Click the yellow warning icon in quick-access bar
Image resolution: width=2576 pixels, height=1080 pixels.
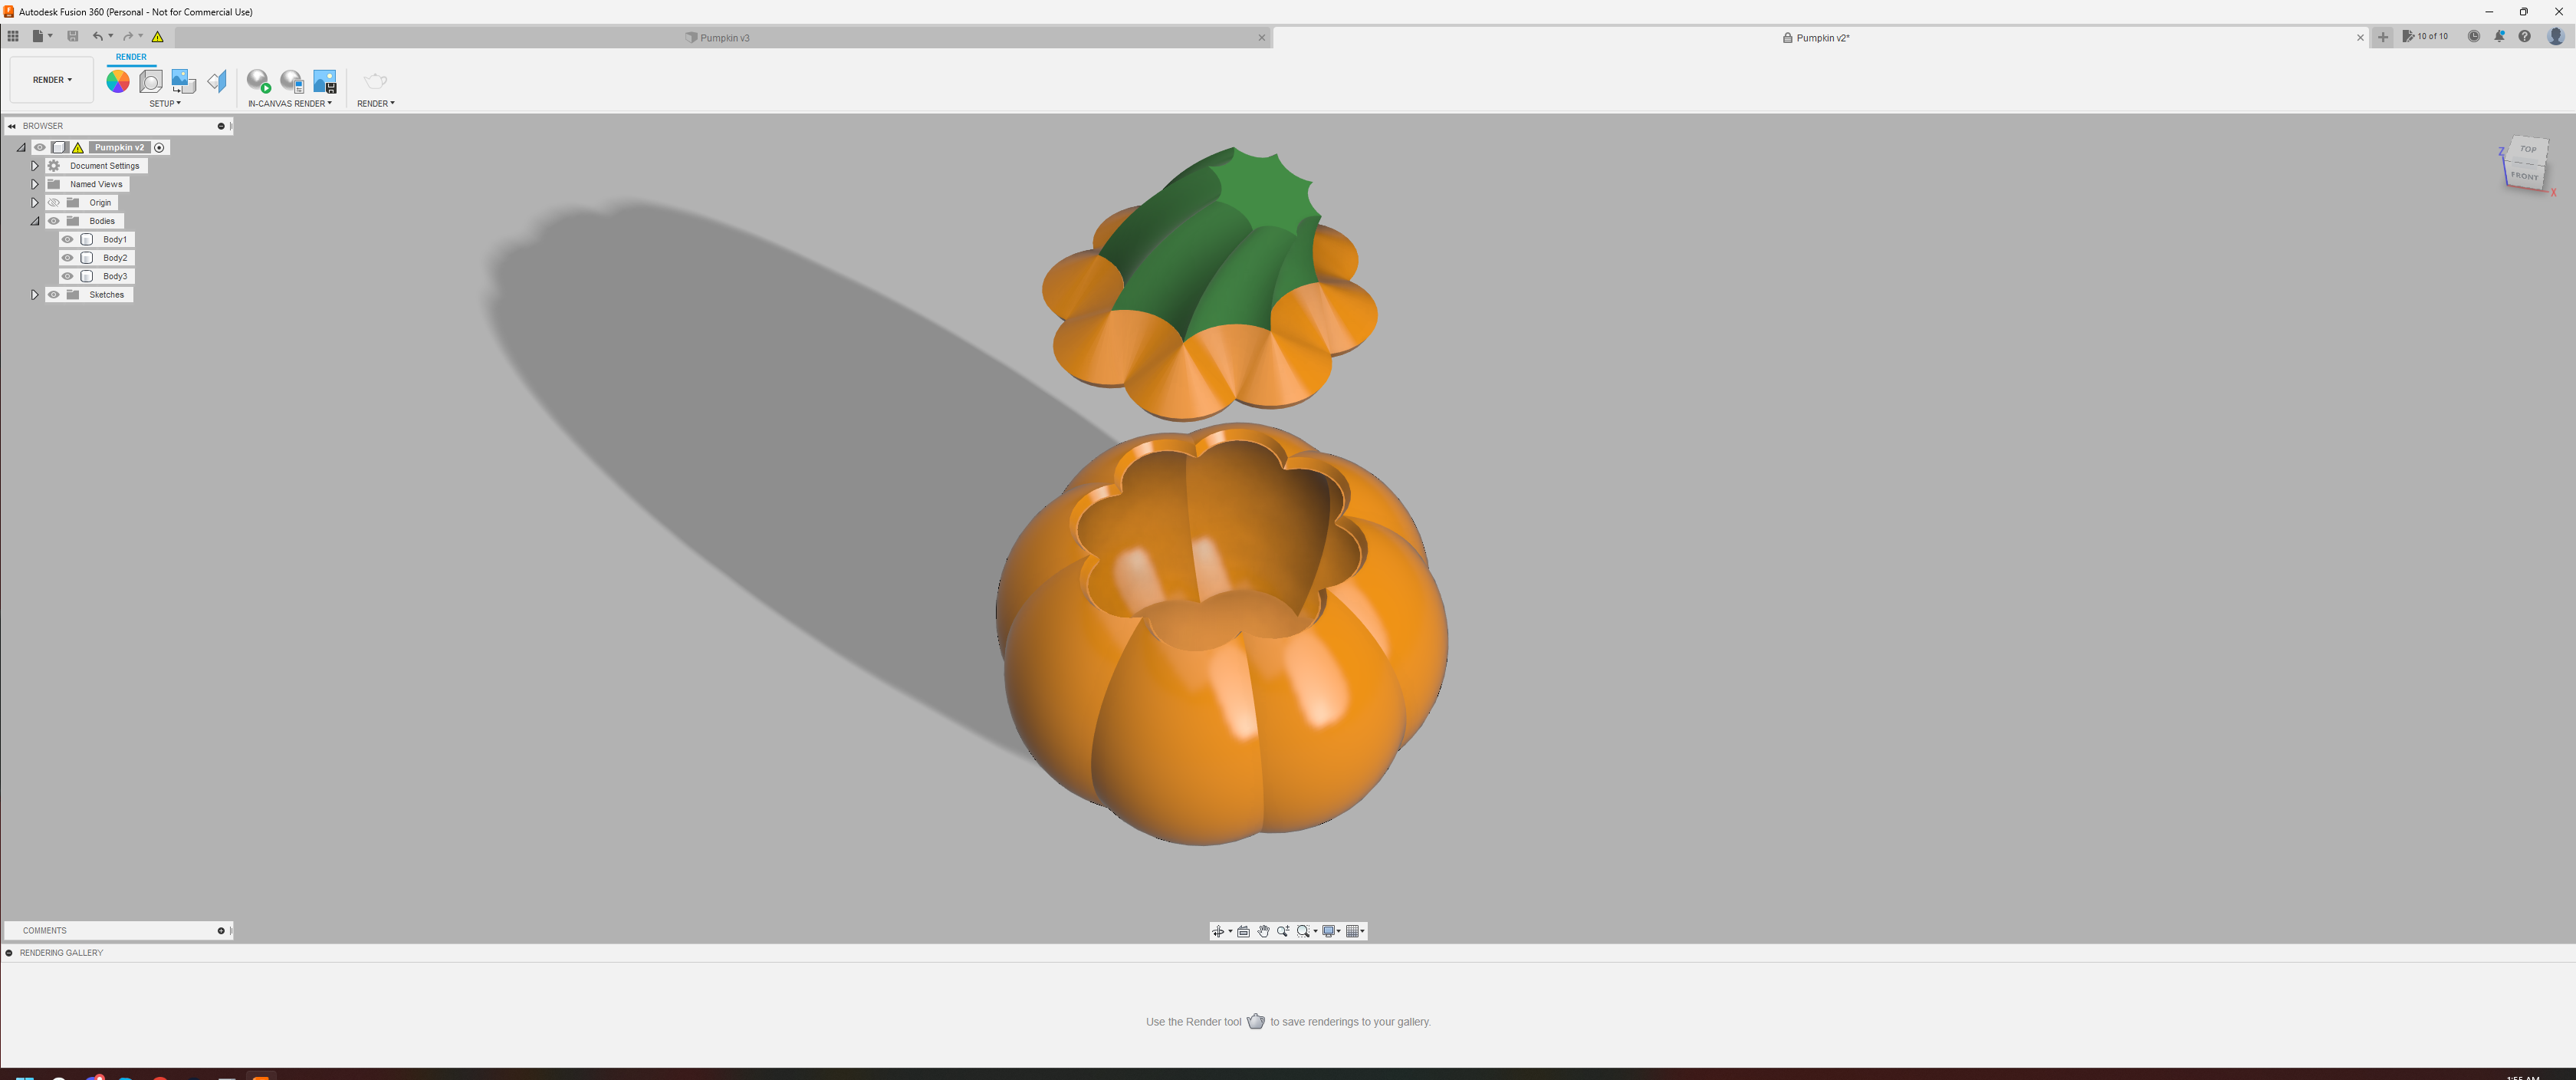(158, 36)
